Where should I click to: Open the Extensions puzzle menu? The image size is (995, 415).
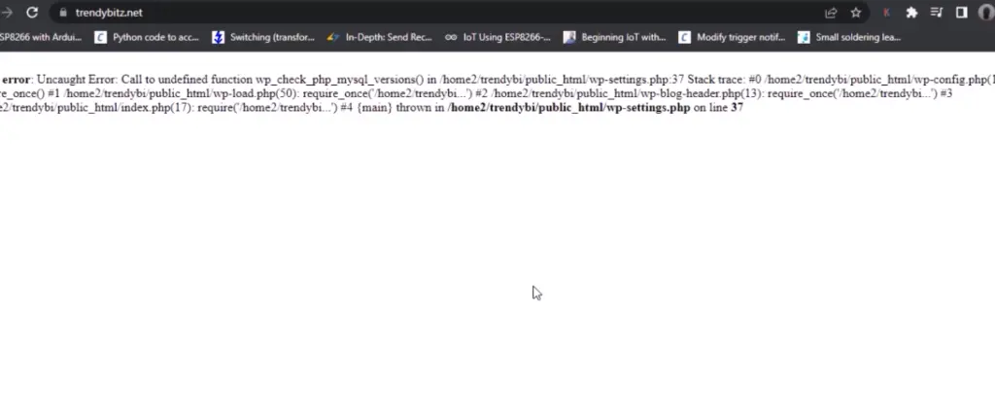coord(911,13)
